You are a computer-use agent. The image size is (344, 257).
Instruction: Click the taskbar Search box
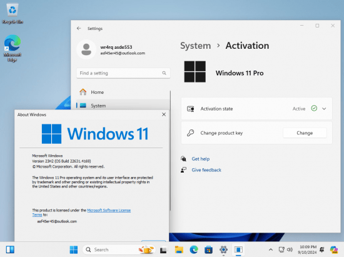point(119,249)
